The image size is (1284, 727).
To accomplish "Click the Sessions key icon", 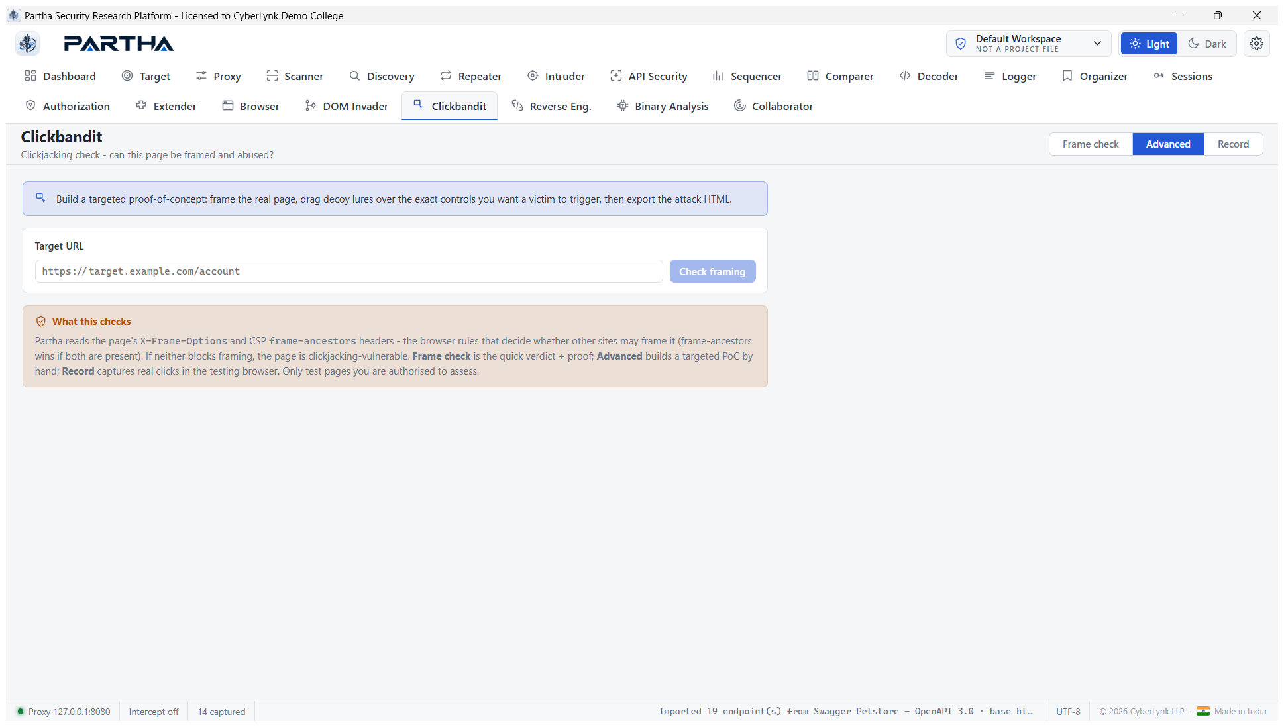I will 1159,76.
